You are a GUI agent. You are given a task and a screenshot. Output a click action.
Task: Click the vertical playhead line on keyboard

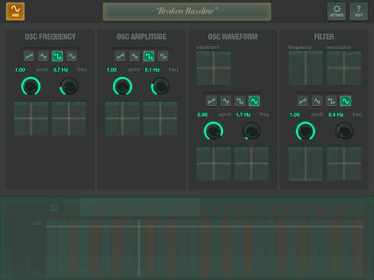coord(139,247)
